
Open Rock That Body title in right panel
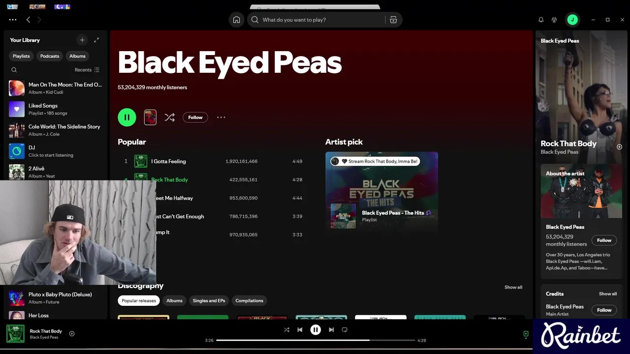568,144
